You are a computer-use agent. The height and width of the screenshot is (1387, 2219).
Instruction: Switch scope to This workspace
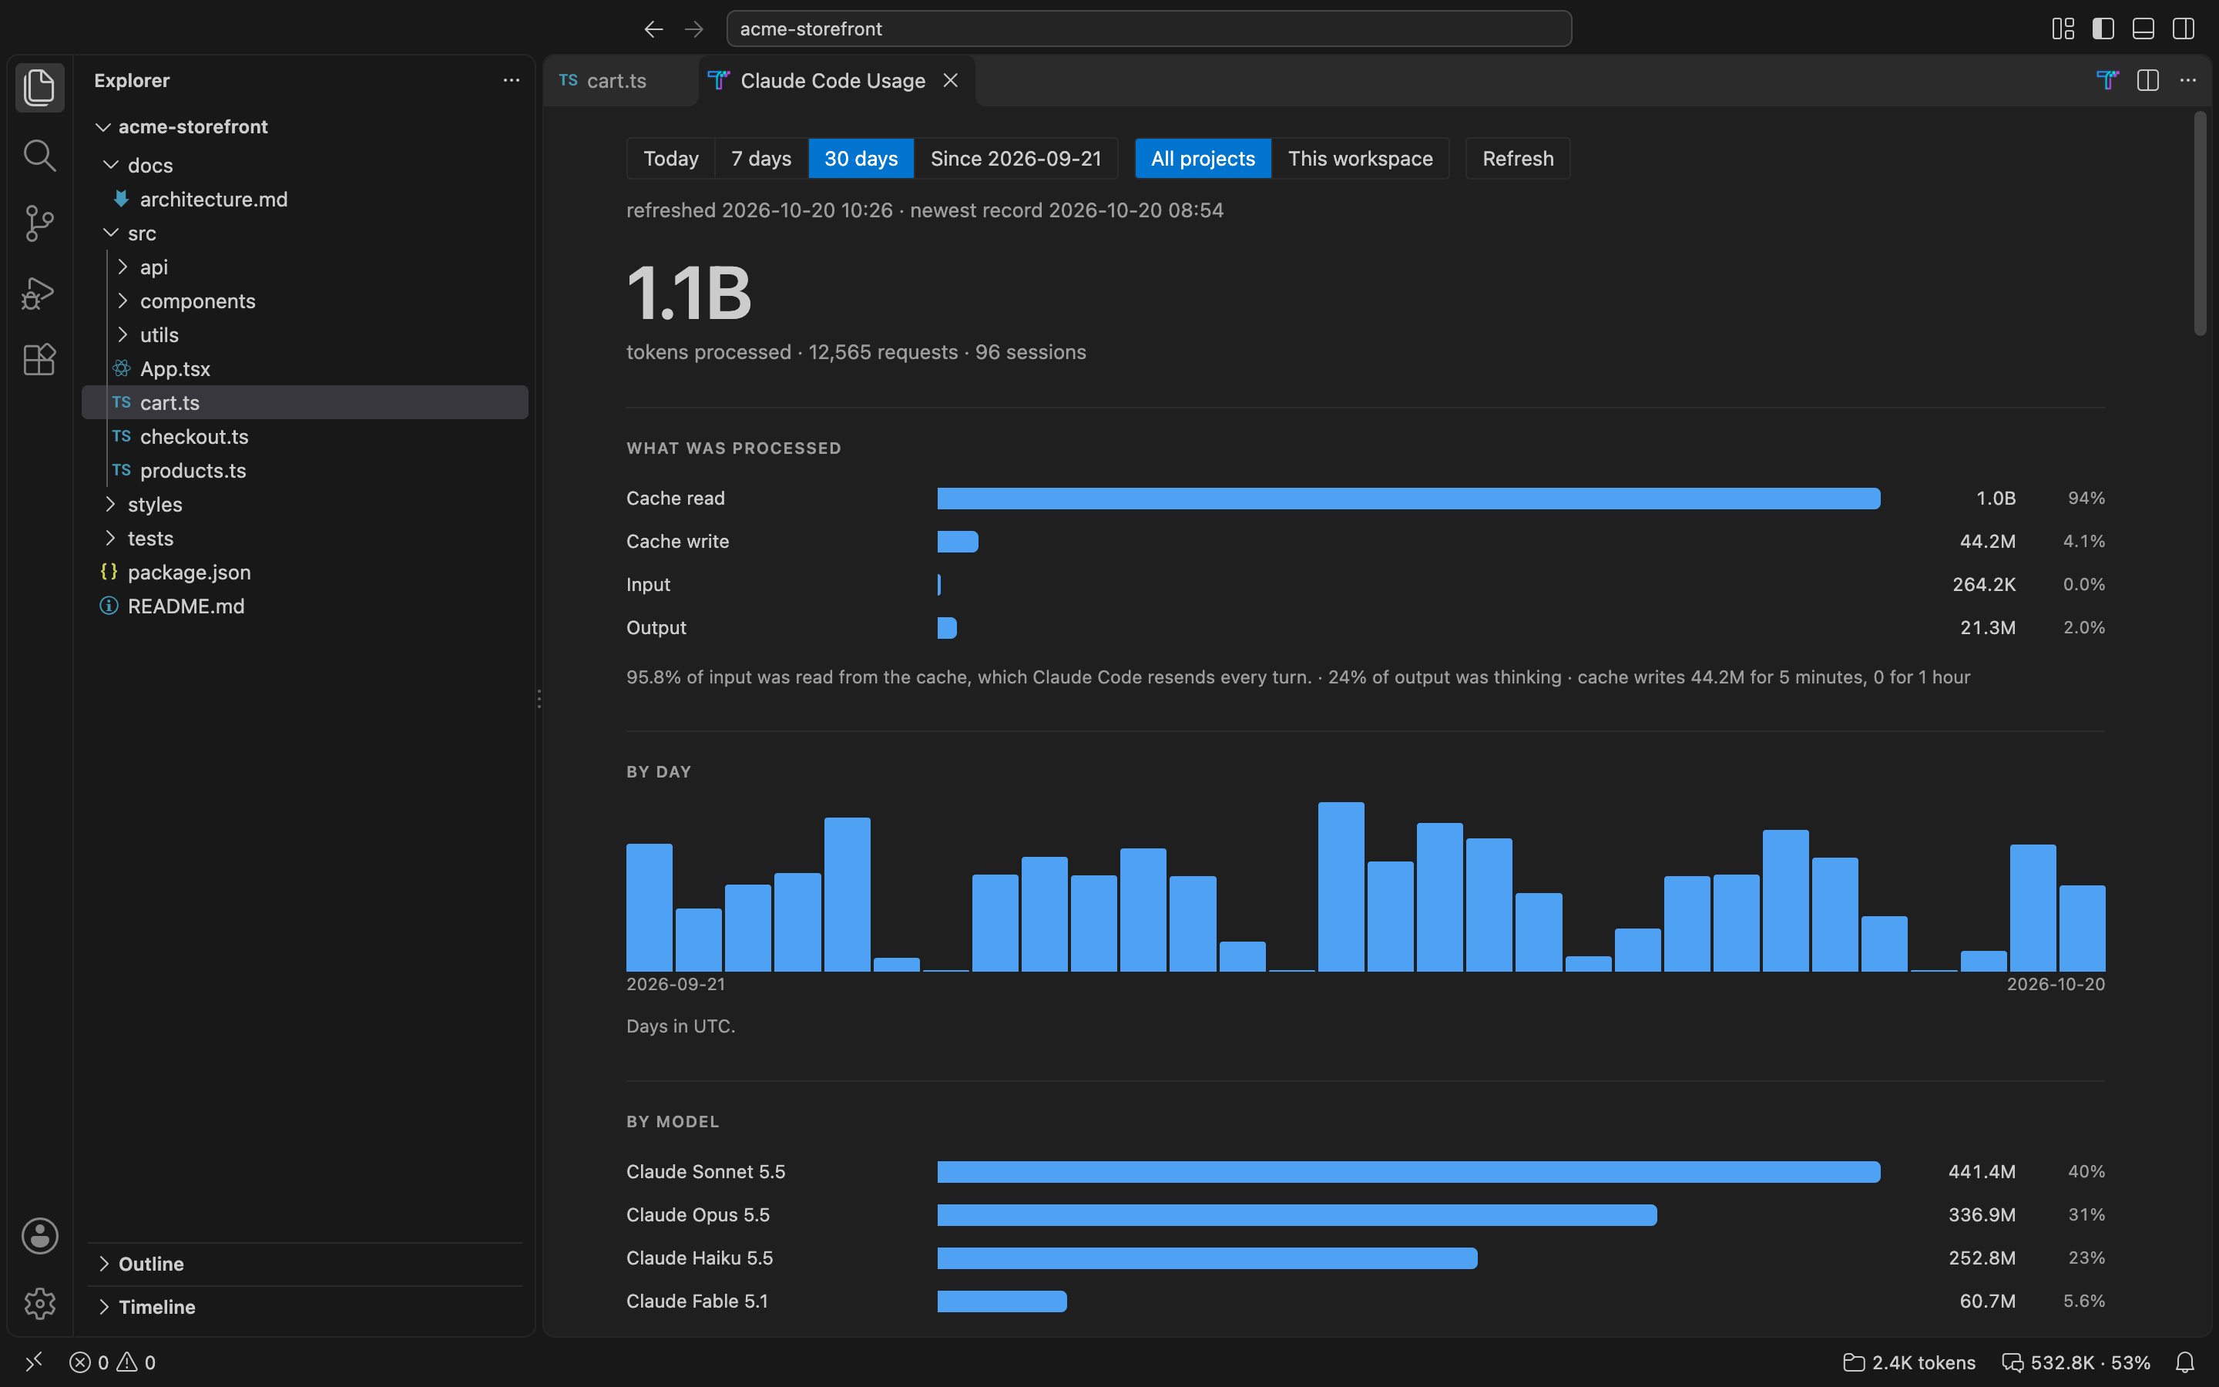tap(1361, 159)
